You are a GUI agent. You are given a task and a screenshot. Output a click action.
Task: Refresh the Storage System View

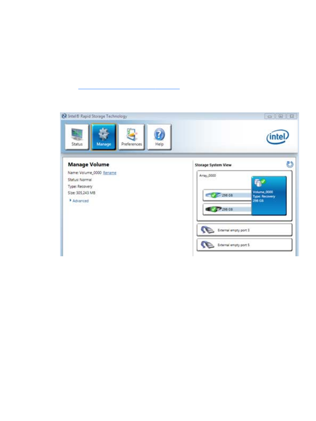[x=290, y=164]
